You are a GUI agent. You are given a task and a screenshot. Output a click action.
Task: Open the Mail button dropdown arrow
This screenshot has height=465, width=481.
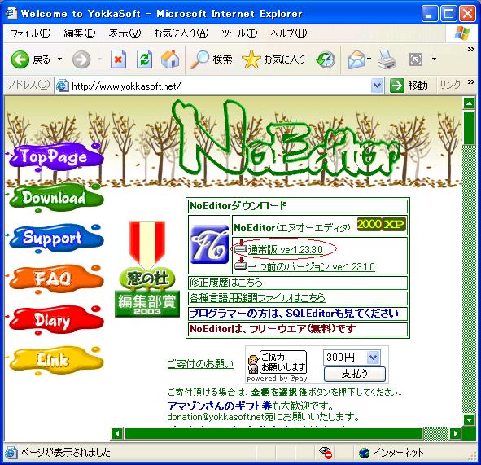[369, 59]
